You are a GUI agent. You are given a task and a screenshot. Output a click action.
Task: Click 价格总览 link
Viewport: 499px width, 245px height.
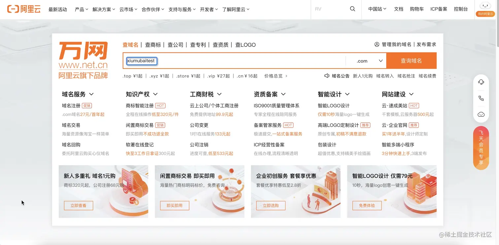[x=276, y=76]
